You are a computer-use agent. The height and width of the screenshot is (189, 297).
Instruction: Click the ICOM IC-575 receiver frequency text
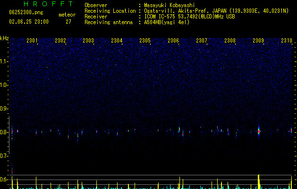189,17
